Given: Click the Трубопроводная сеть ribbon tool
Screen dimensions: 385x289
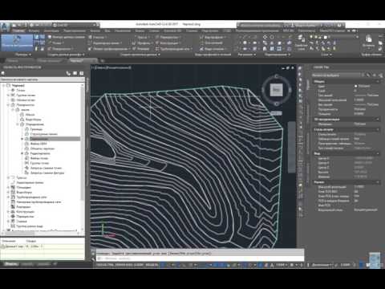Looking at the screenshot, I should (x=174, y=49).
